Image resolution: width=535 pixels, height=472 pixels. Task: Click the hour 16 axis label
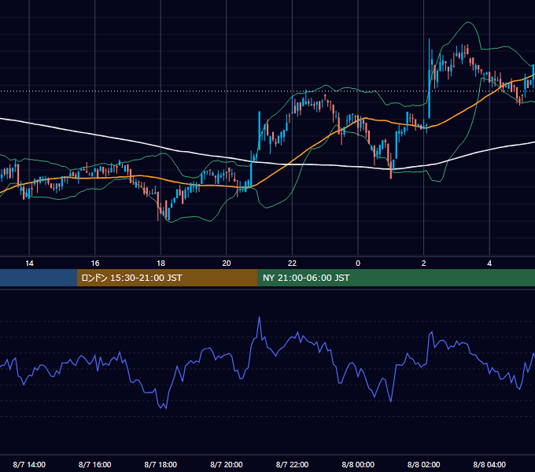(95, 263)
